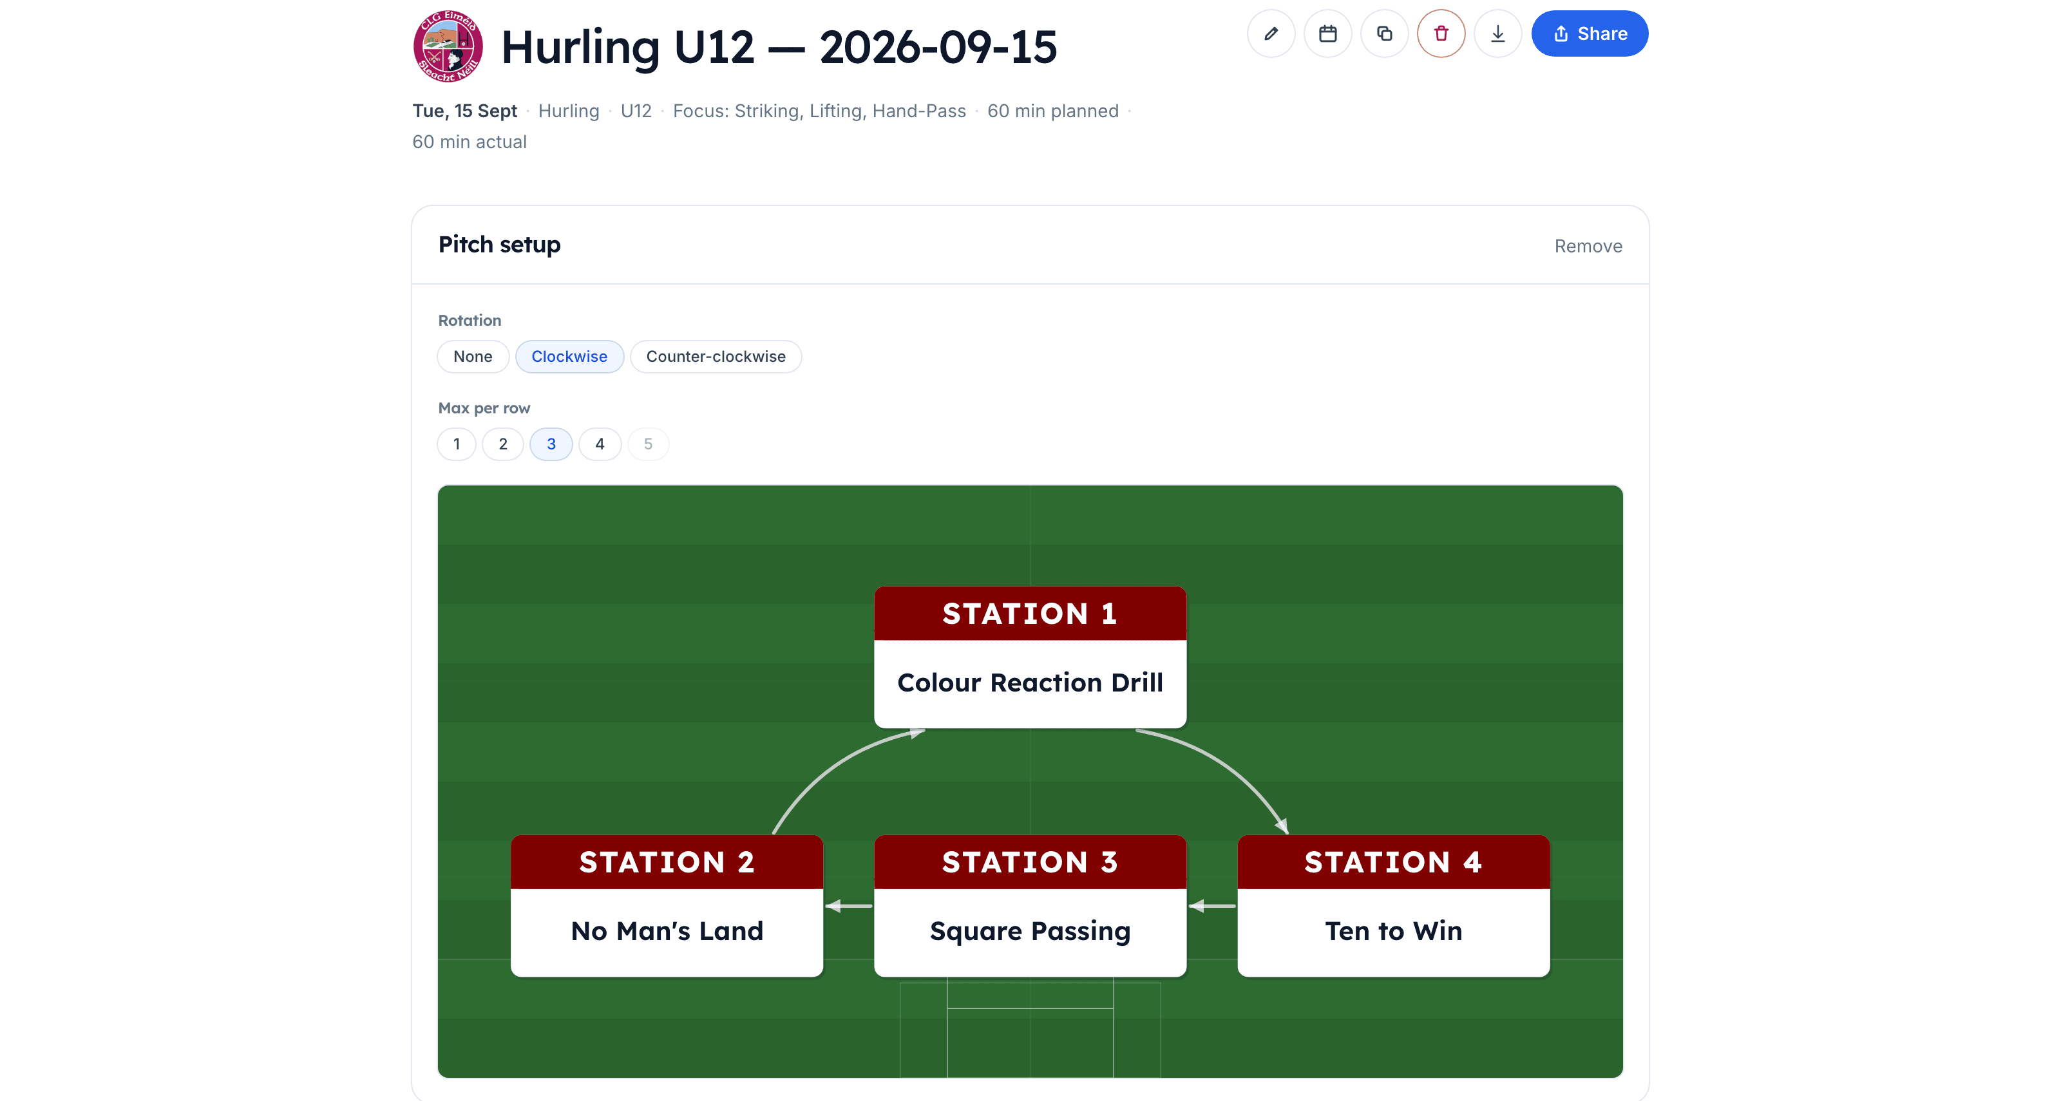Click the U12 age group text
The width and height of the screenshot is (2061, 1101).
(x=636, y=111)
